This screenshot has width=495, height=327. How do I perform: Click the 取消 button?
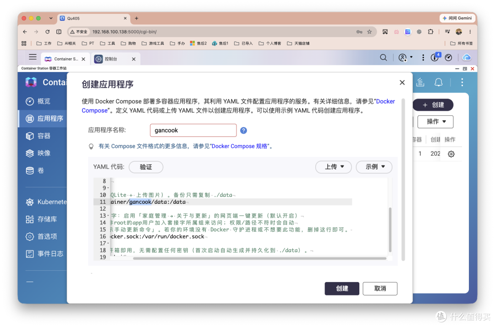click(380, 289)
